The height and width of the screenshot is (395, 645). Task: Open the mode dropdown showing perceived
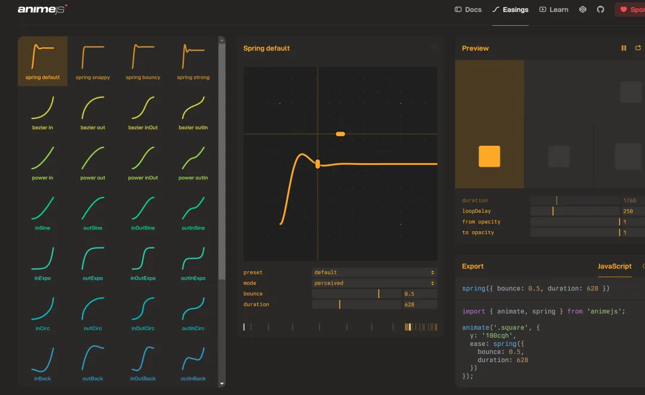point(374,283)
